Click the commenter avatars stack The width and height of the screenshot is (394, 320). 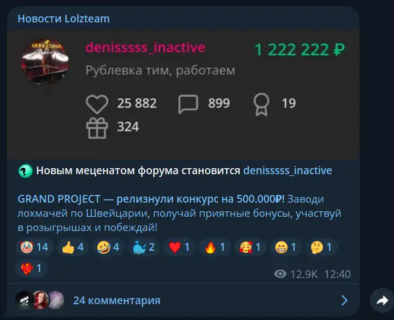pos(40,300)
